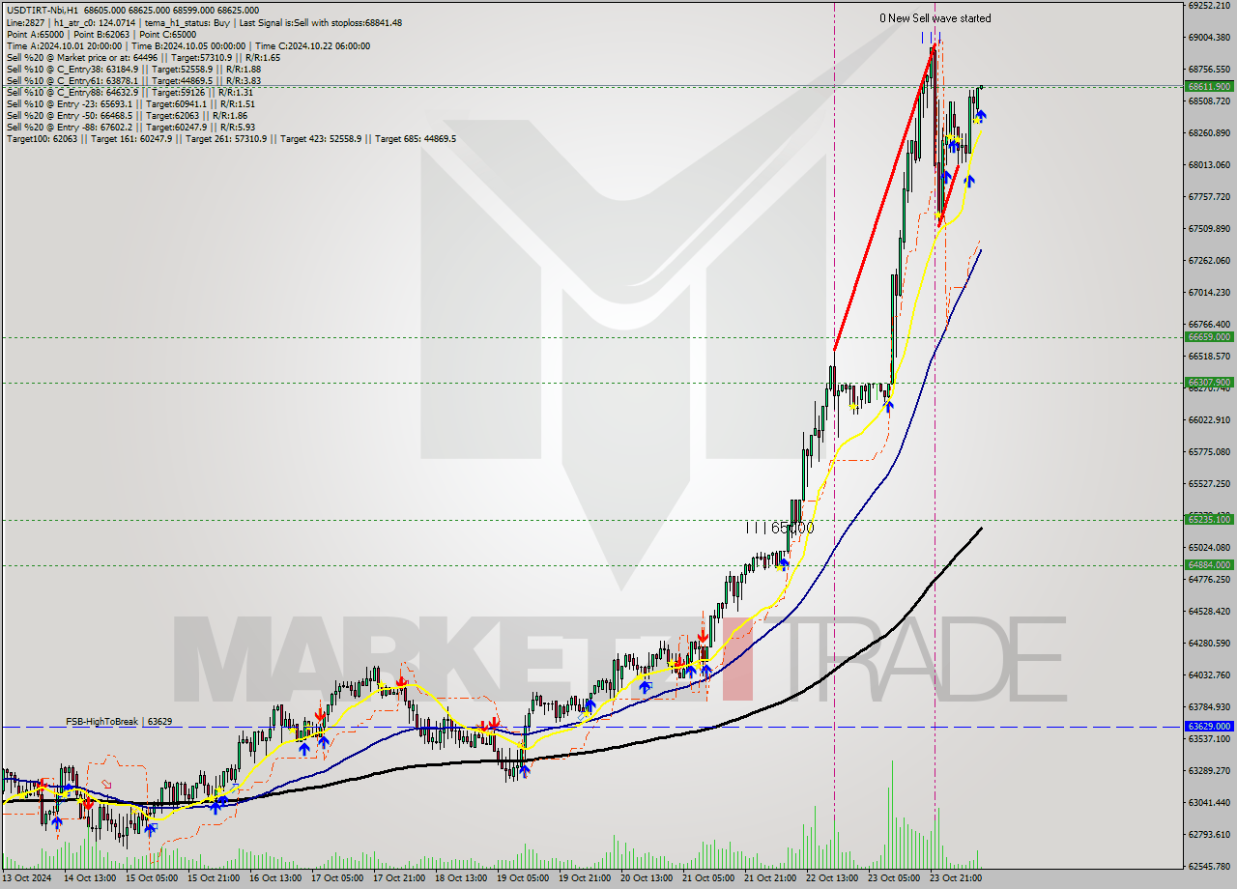Click the 66022.910 price axis value
This screenshot has width=1237, height=889.
coord(1211,420)
